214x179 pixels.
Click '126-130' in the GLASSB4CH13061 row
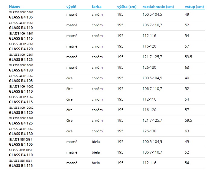(149, 68)
